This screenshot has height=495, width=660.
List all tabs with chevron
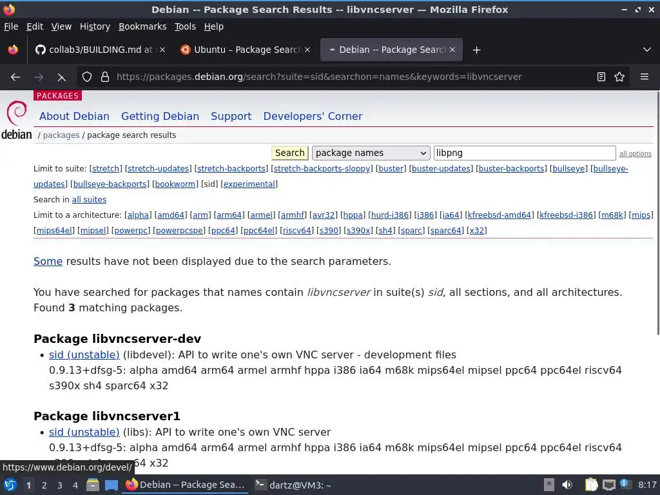(x=647, y=50)
